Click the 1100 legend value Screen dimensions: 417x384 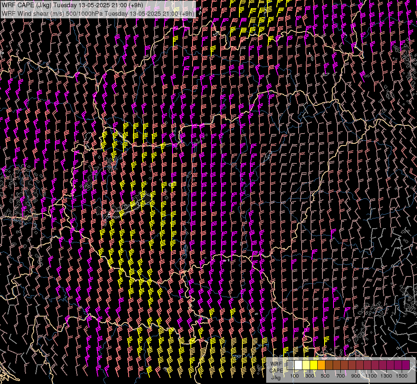[x=371, y=376]
